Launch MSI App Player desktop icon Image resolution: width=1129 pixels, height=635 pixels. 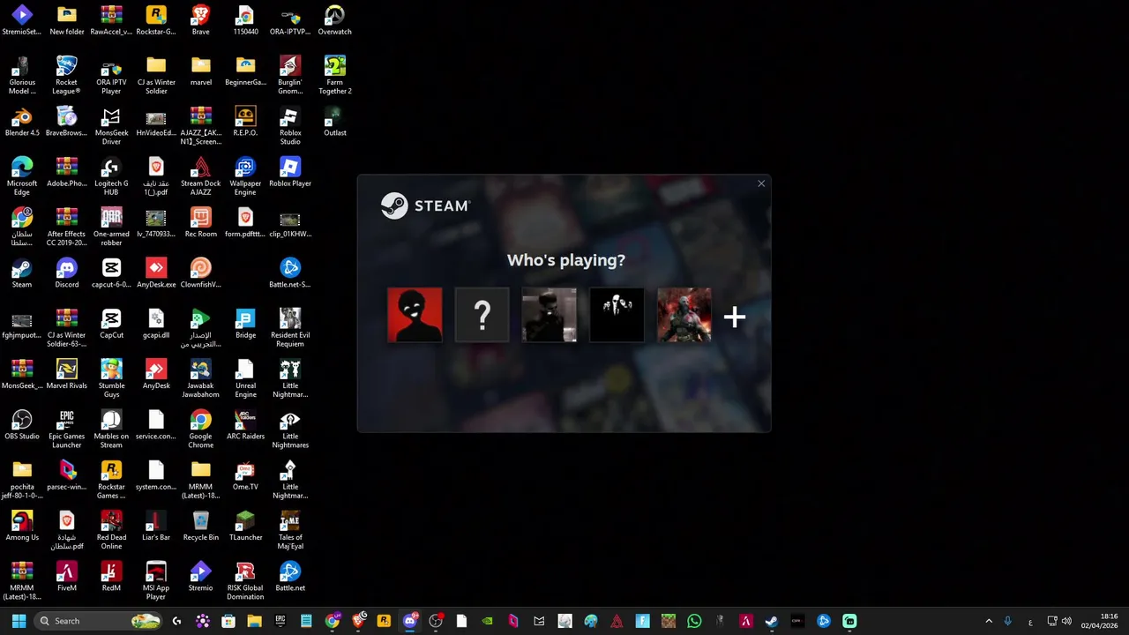tap(156, 581)
